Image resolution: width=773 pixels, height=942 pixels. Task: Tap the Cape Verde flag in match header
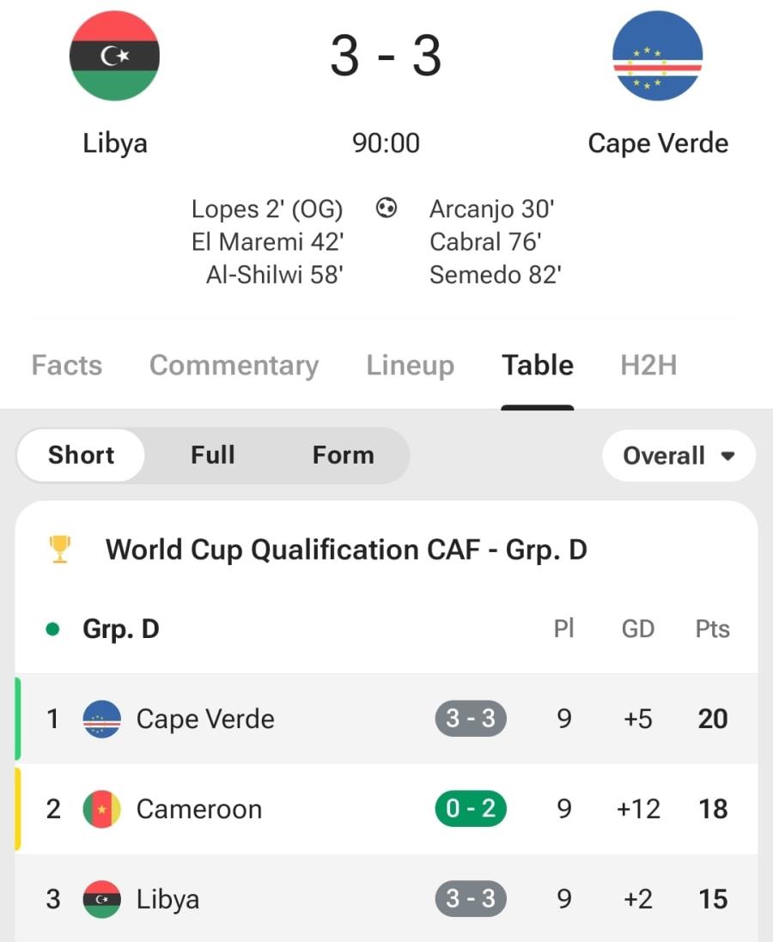pos(657,56)
